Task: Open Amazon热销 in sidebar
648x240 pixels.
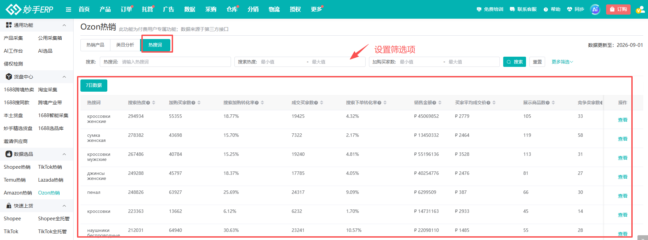Action: point(18,193)
